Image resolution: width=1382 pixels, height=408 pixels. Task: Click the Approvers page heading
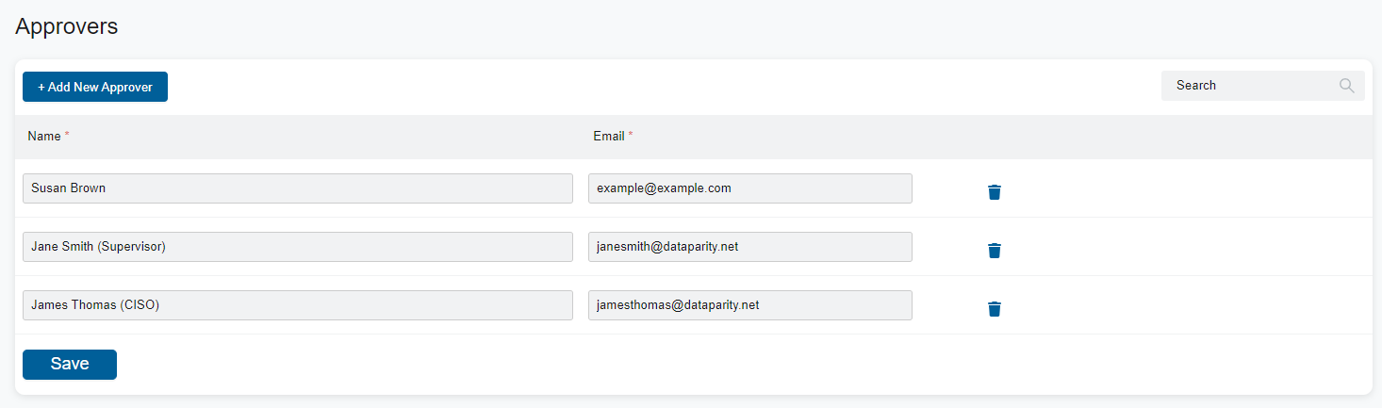[67, 25]
